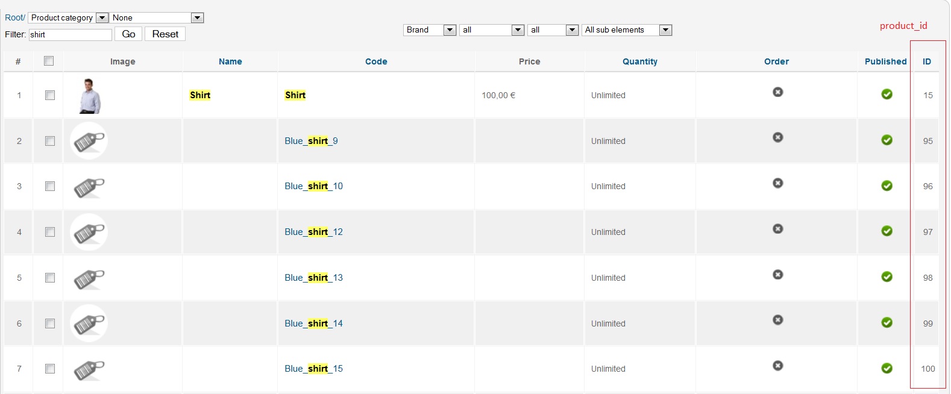Open the first 'all' filter dropdown
Screen dimensions: 951x394
click(492, 30)
